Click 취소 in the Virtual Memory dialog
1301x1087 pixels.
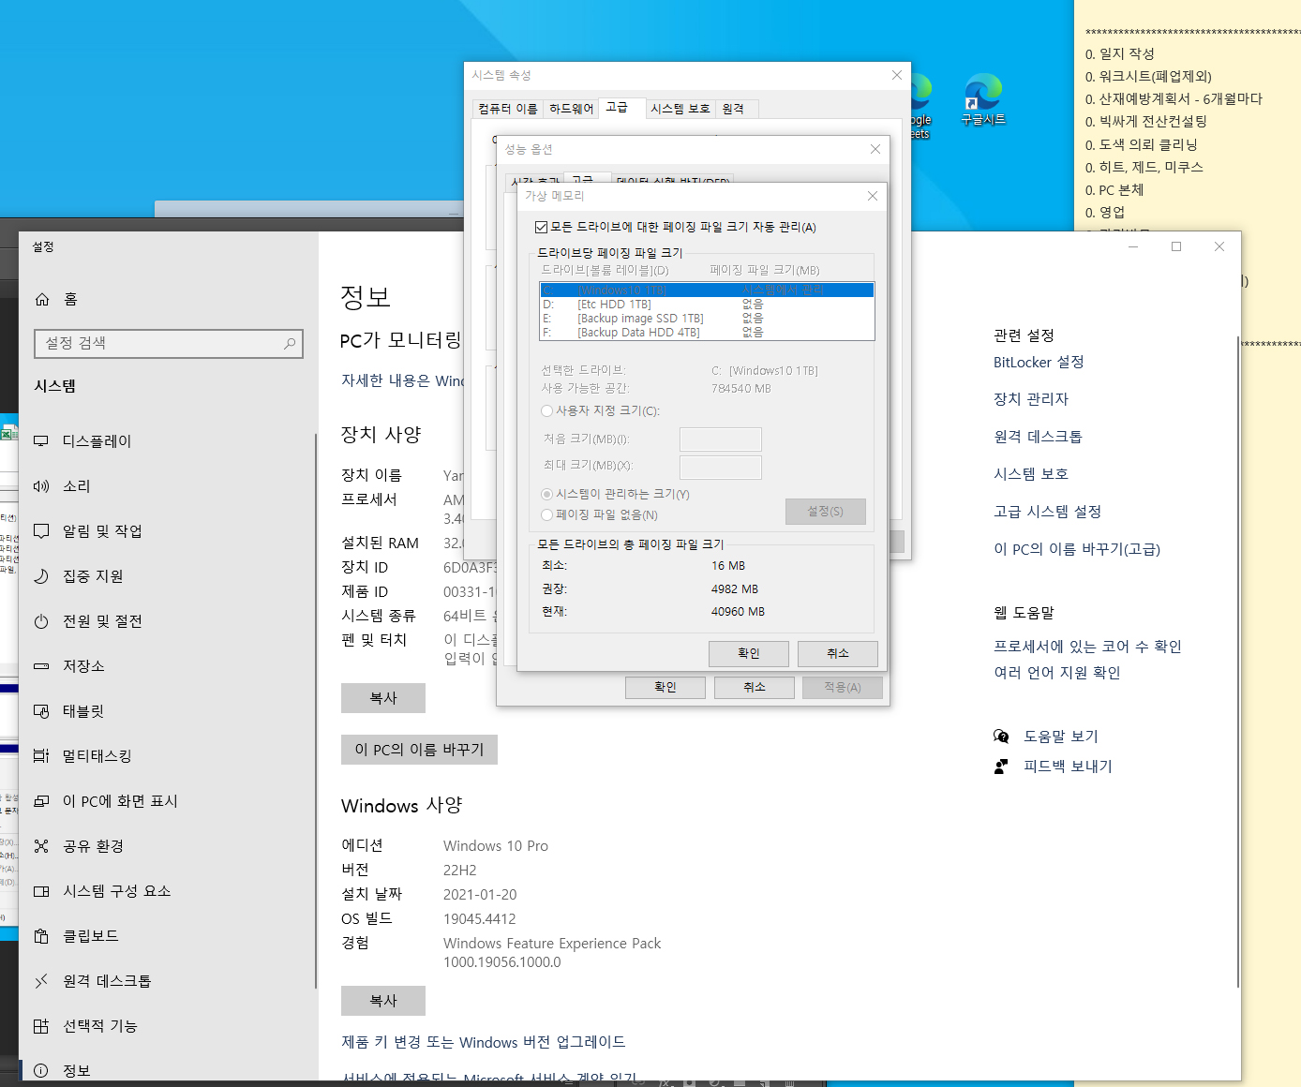point(838,653)
